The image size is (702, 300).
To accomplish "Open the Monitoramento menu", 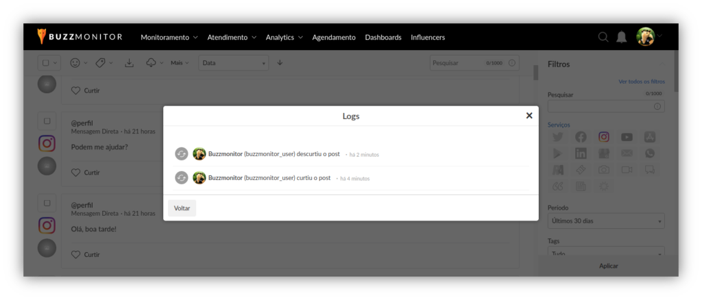I will pos(169,37).
